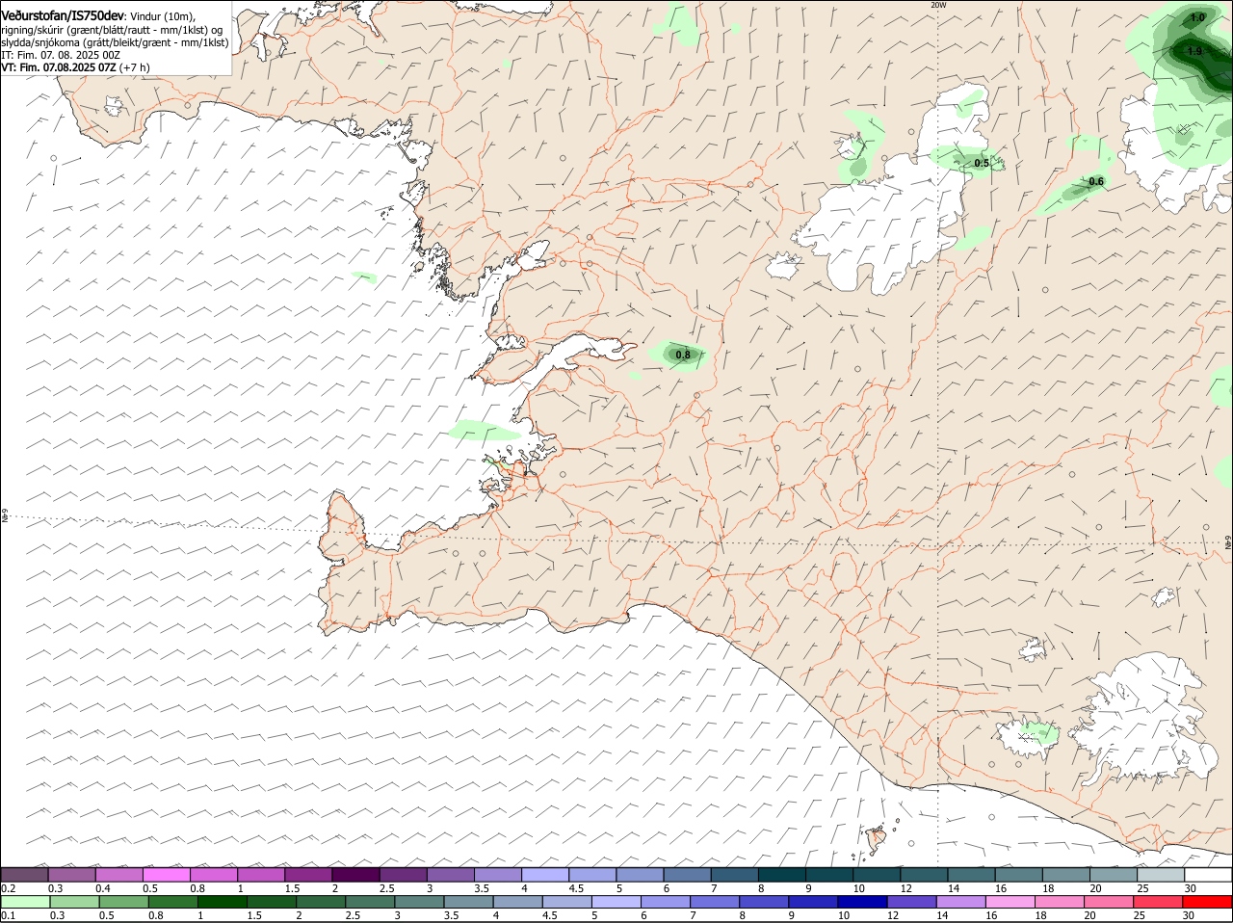Select the light pink 16 swatch in lower legend row

pos(1010,902)
